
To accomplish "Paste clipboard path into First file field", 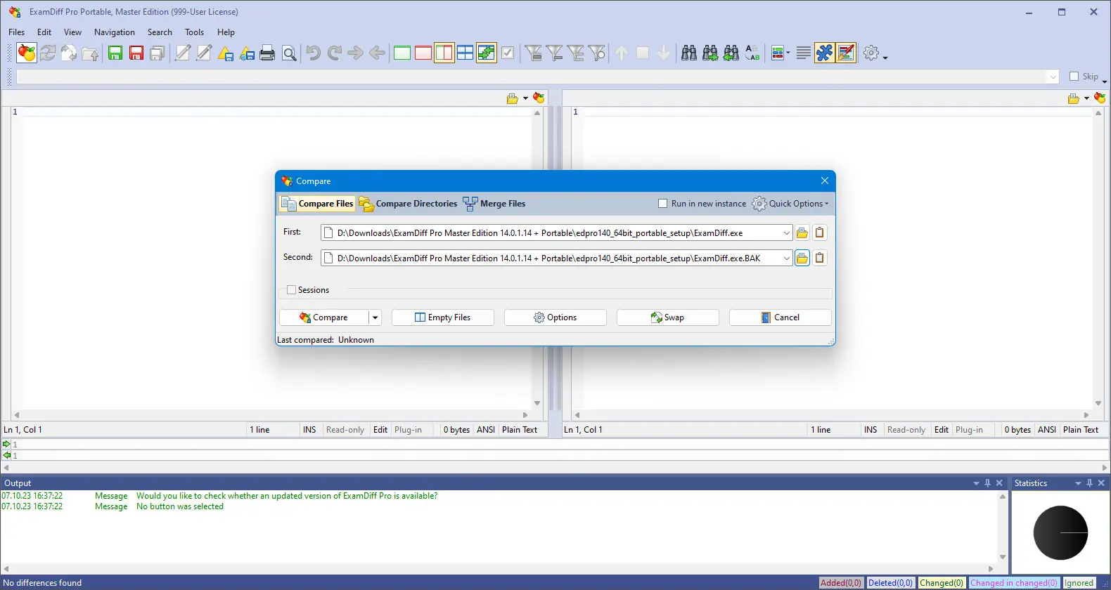I will (x=820, y=233).
